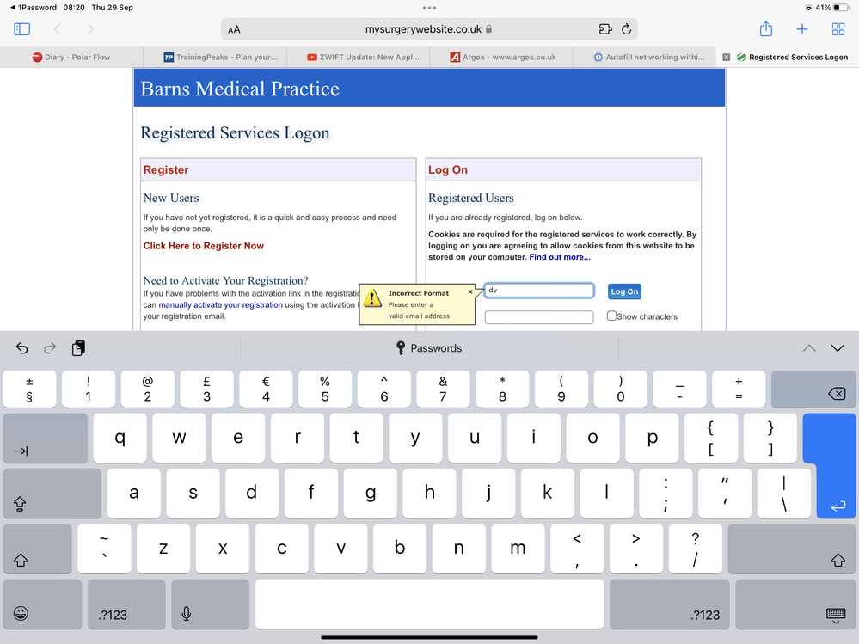Tap the Share icon in toolbar
The height and width of the screenshot is (644, 859).
click(766, 29)
